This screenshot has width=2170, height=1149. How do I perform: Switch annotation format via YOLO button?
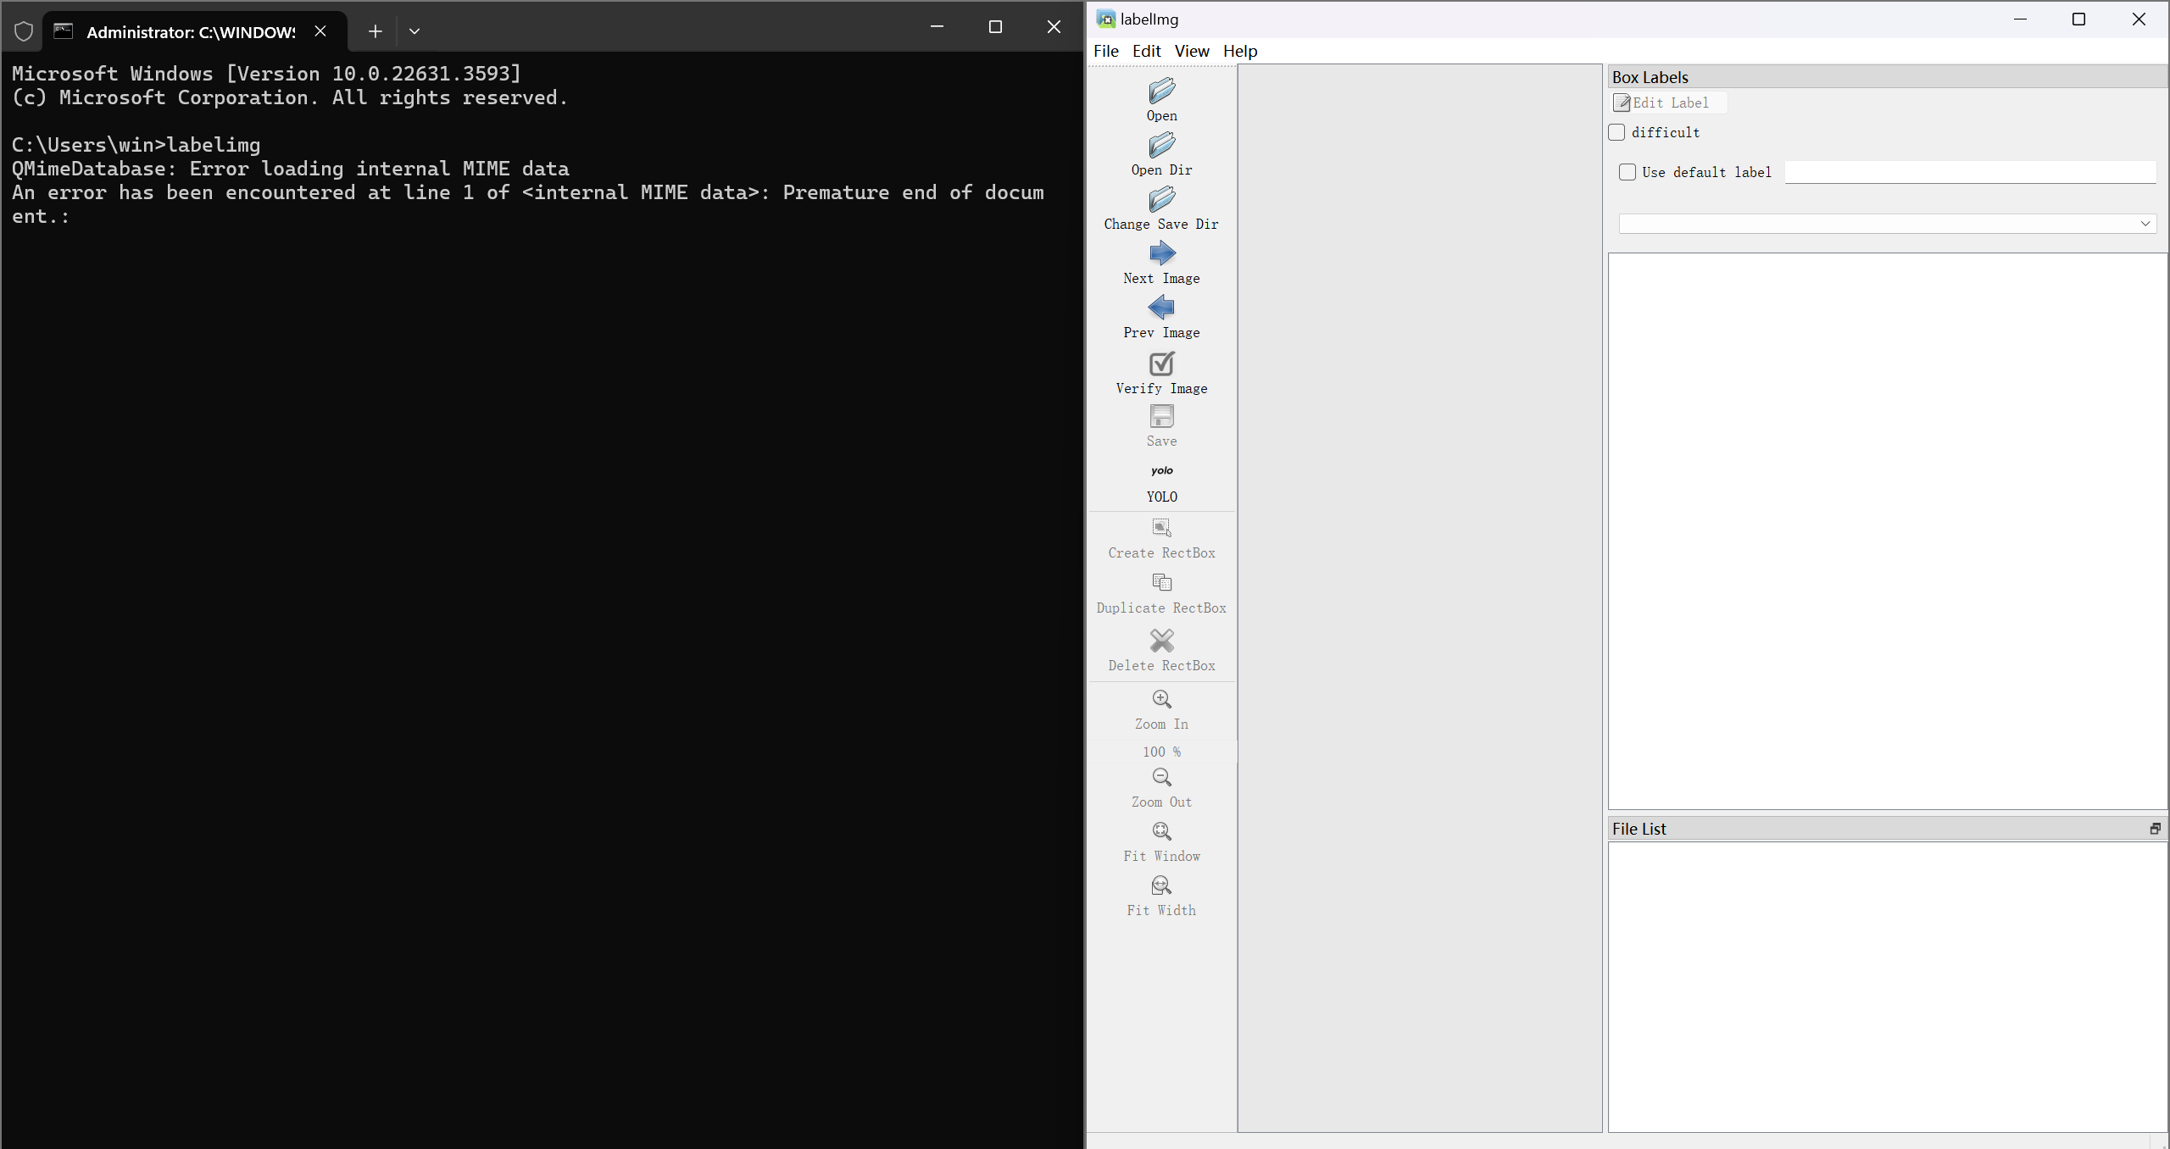[x=1161, y=483]
